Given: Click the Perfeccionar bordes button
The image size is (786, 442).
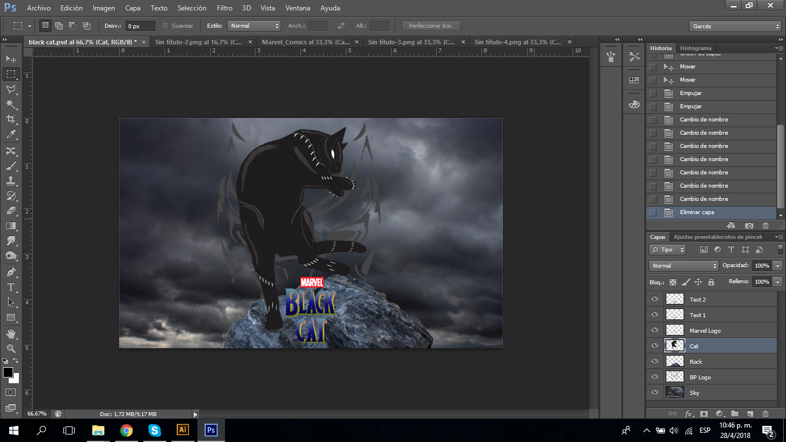Looking at the screenshot, I should 430,25.
